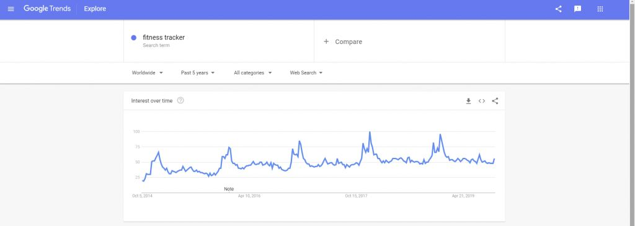
Task: Open the Past 5 years dropdown
Action: 198,73
